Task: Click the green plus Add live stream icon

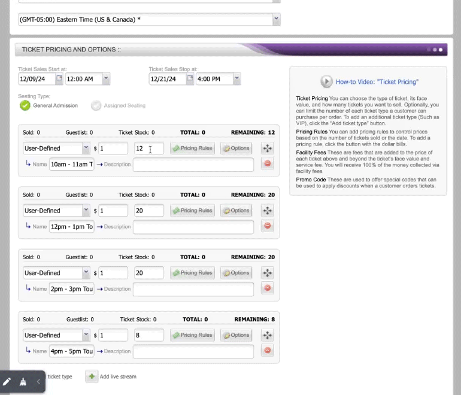Action: pos(92,376)
